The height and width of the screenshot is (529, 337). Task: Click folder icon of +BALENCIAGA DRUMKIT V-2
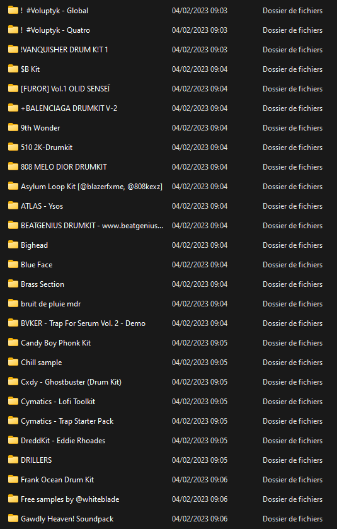pos(13,108)
